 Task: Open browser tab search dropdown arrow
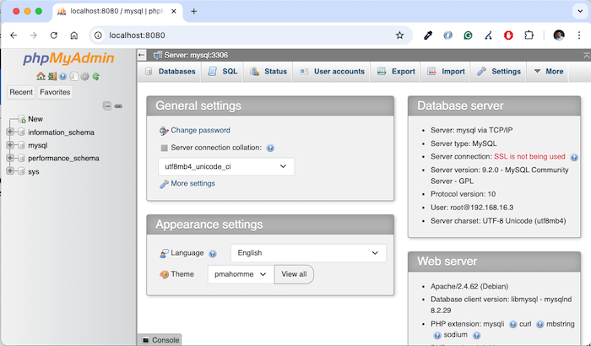click(580, 11)
